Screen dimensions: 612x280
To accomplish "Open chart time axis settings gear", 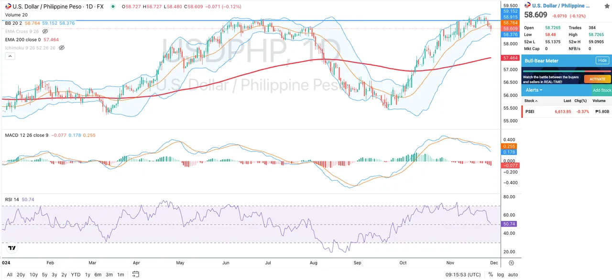I will coord(511,263).
